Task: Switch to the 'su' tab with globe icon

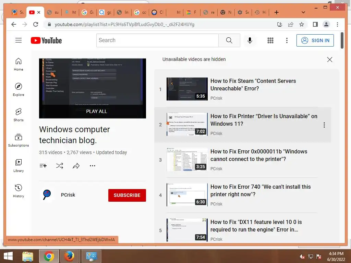Action: click(53, 12)
